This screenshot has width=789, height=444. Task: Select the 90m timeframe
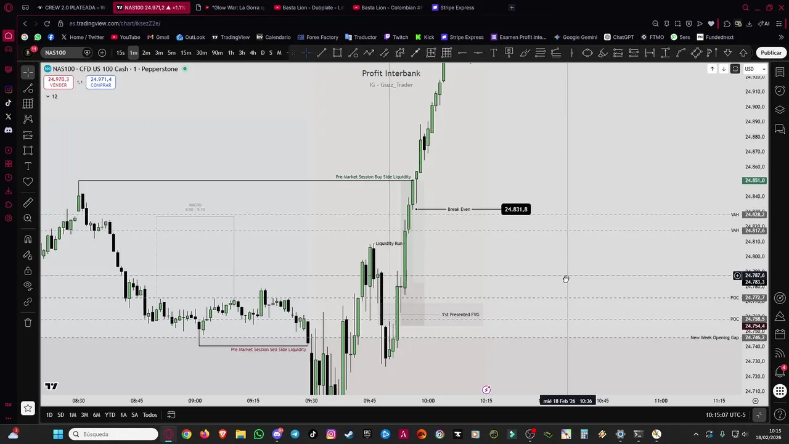pyautogui.click(x=217, y=53)
